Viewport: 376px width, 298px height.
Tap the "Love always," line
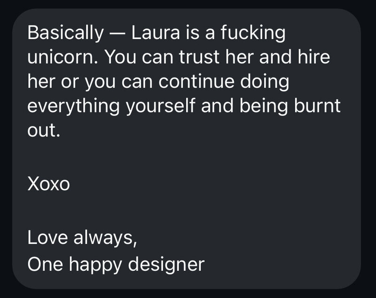coord(82,238)
